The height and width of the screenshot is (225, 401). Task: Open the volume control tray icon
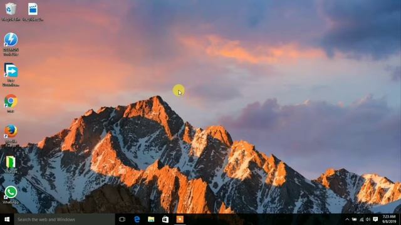click(x=368, y=219)
